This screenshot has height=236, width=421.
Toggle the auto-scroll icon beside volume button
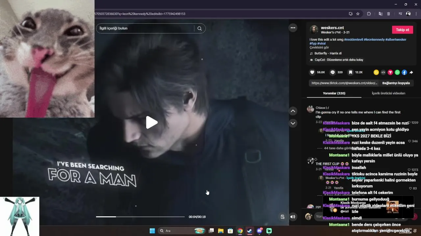point(283,217)
